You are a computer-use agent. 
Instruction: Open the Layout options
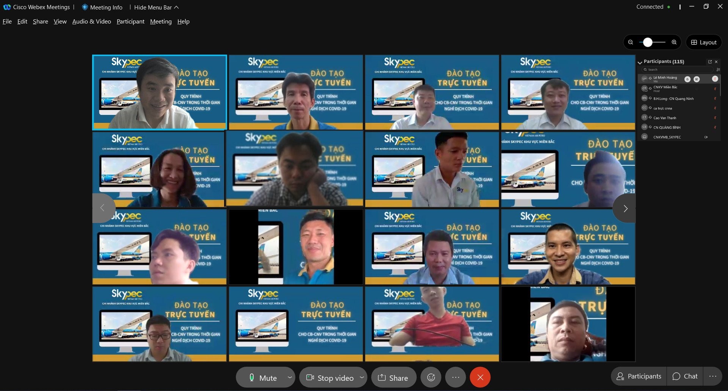704,42
